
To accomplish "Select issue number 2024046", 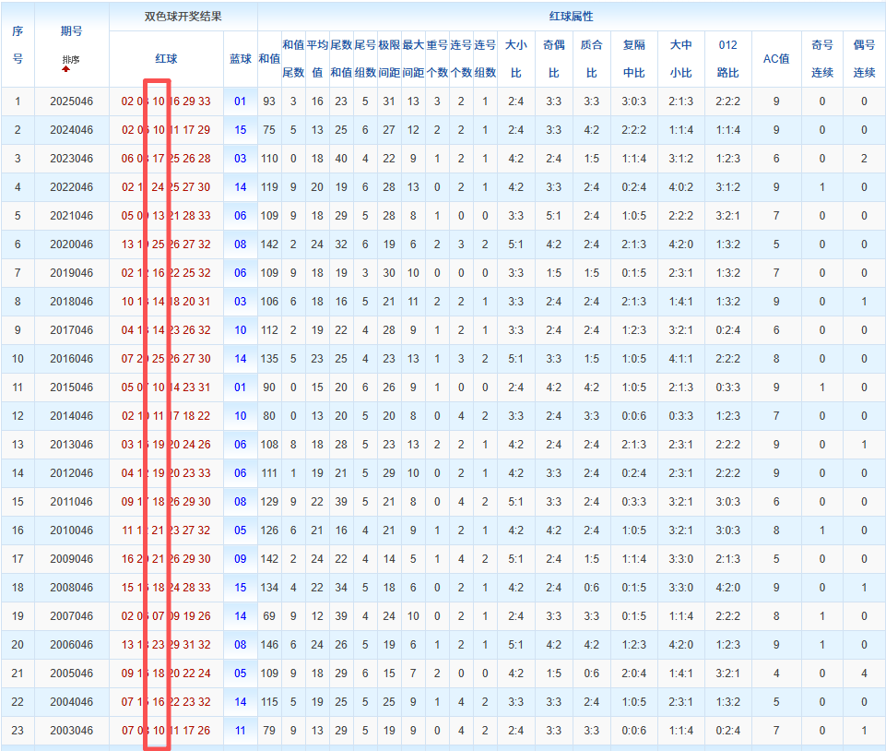I will click(x=71, y=130).
